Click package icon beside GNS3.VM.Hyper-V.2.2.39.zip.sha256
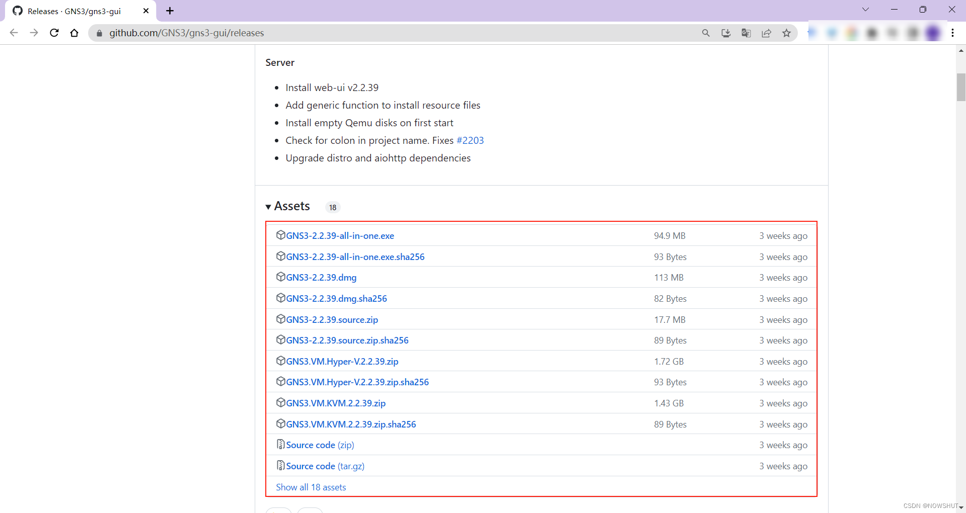966x513 pixels. [x=281, y=381]
